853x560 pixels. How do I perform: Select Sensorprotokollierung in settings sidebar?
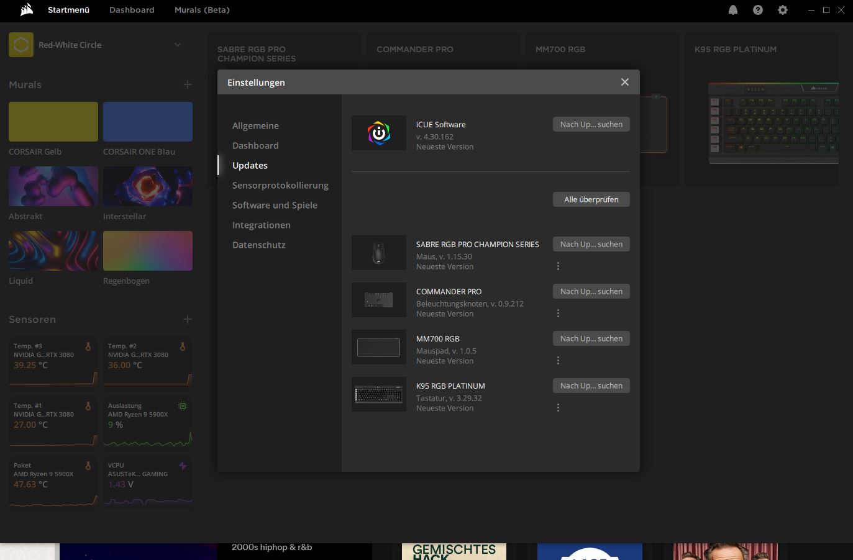coord(280,185)
